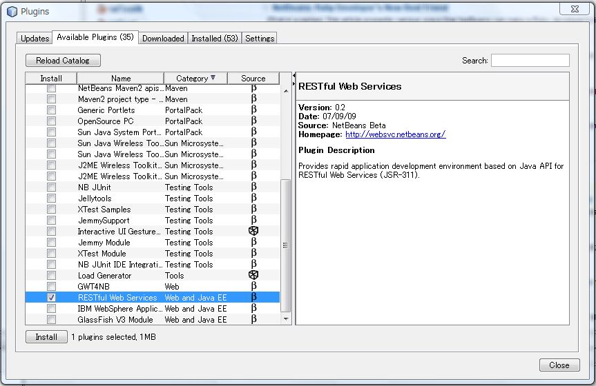The width and height of the screenshot is (596, 386).
Task: Click the plugin list scrollbar up arrow
Action: (286, 90)
